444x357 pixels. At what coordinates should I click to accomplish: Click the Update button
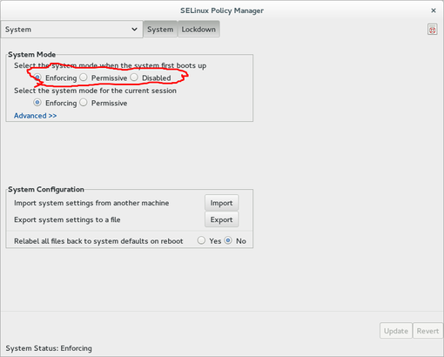tap(396, 331)
